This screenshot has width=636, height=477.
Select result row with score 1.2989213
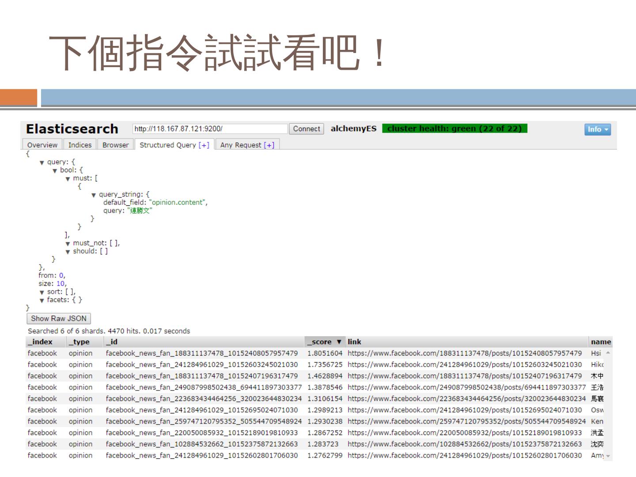[315, 410]
